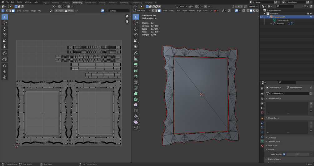Image resolution: width=314 pixels, height=166 pixels.
Task: Click the New image button
Action: tap(59, 11)
